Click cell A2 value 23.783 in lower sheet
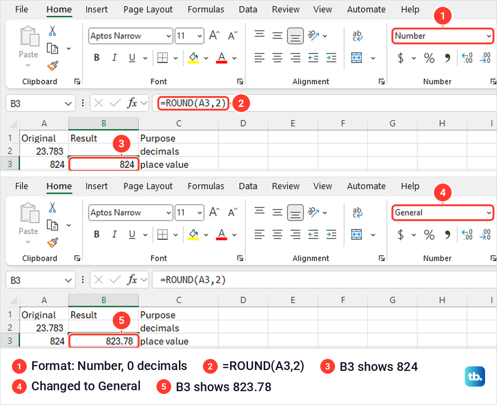This screenshot has width=497, height=405. click(x=44, y=328)
